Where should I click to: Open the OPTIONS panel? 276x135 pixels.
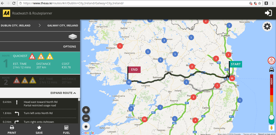[x=70, y=47]
